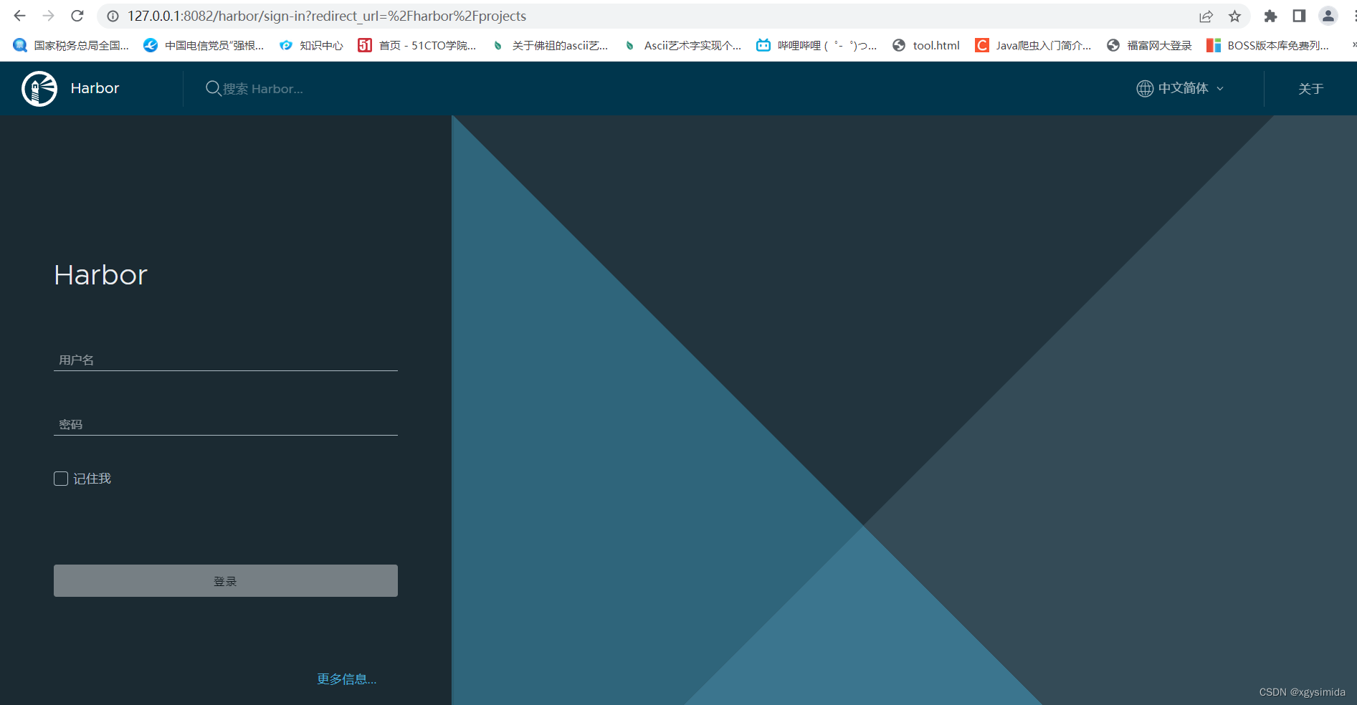Click the magnifier icon in Harbor search bar

point(212,88)
